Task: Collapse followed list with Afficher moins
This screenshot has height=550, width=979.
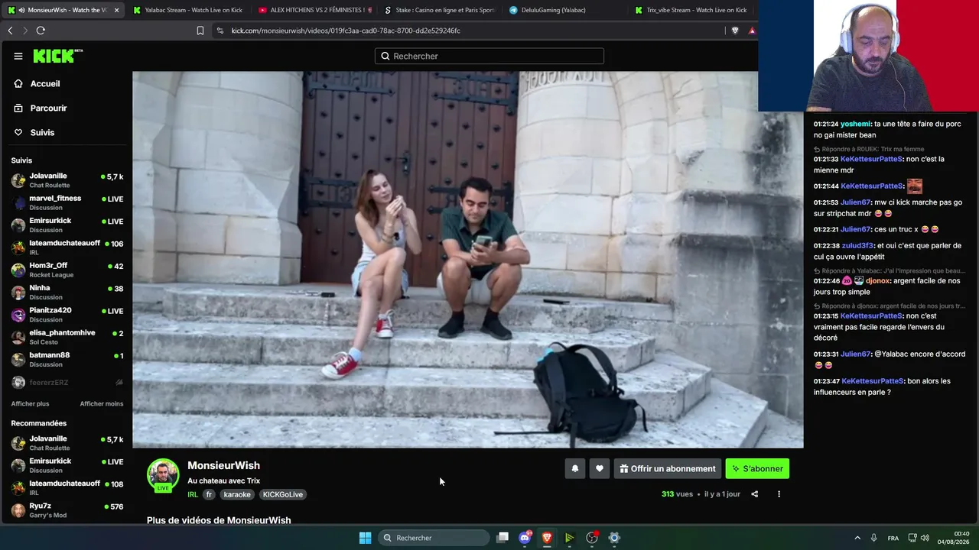Action: (102, 403)
